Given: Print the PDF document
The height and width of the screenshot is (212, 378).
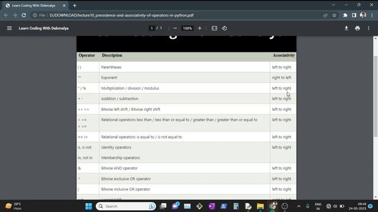Looking at the screenshot, I should coord(357,28).
